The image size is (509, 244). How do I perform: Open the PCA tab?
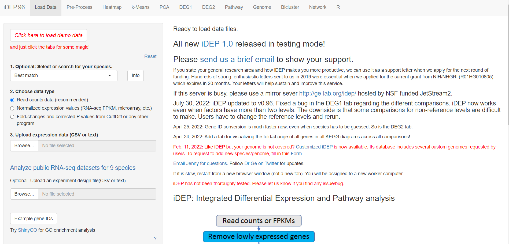[x=164, y=7]
